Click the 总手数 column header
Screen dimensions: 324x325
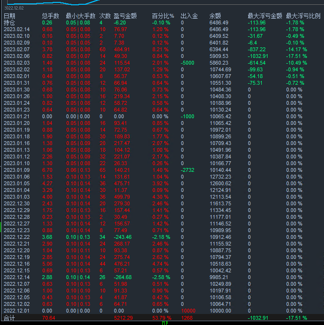(x=50, y=16)
